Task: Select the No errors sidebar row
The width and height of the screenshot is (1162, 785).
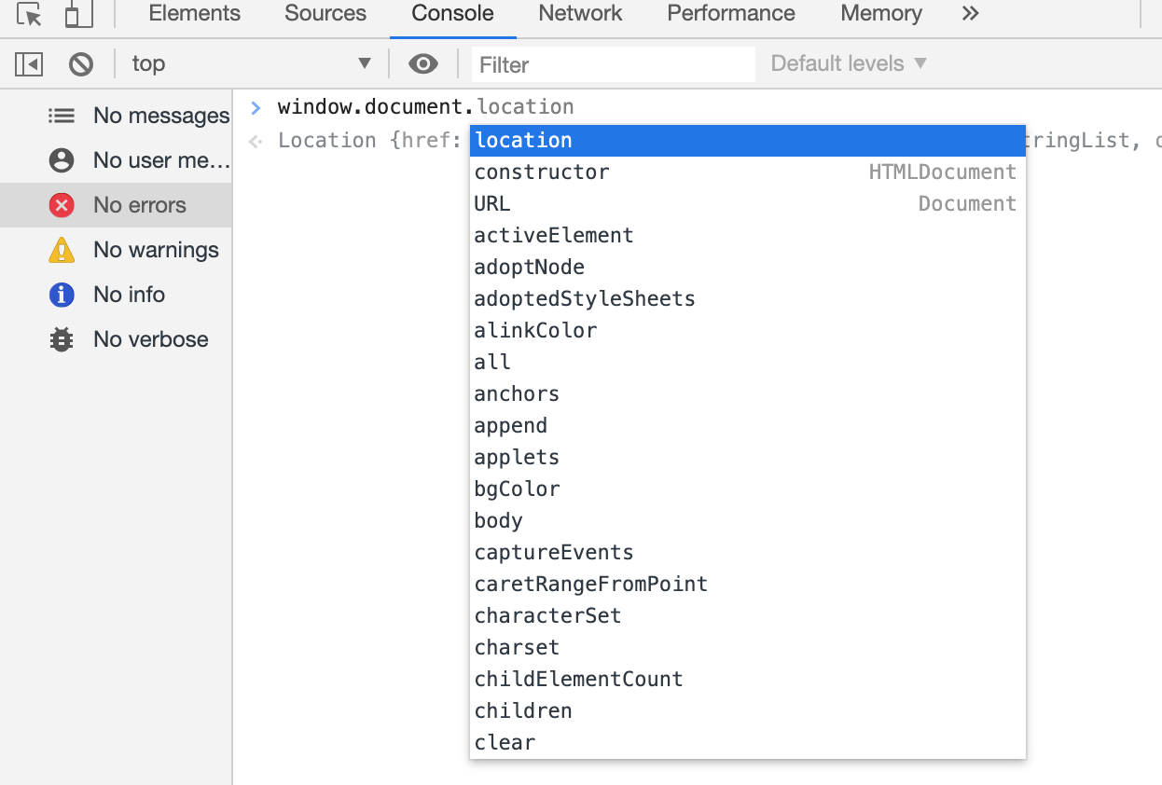Action: 116,205
